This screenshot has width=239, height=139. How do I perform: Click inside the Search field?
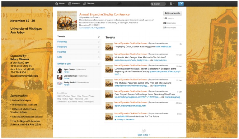coord(158,4)
